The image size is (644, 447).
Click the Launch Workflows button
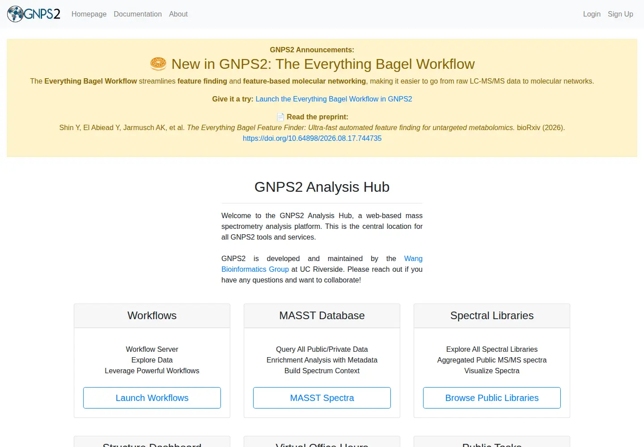(152, 398)
